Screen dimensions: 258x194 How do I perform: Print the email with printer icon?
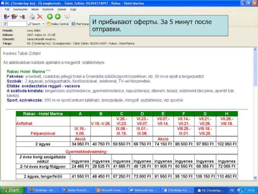(32, 16)
